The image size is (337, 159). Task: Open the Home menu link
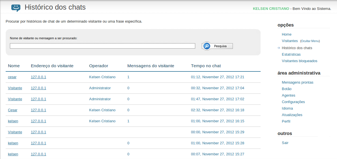pyautogui.click(x=287, y=34)
